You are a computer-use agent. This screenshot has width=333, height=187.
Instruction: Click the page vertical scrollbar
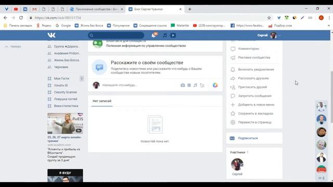(x=332, y=97)
